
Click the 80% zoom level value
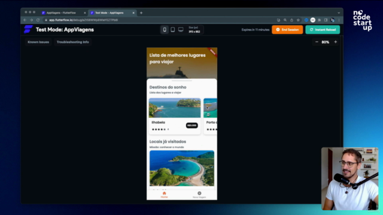[326, 42]
